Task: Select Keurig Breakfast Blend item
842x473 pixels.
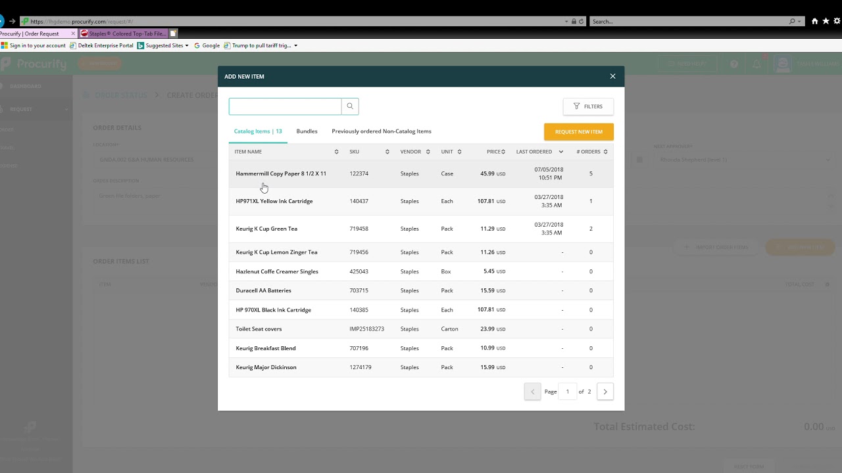Action: coord(266,348)
